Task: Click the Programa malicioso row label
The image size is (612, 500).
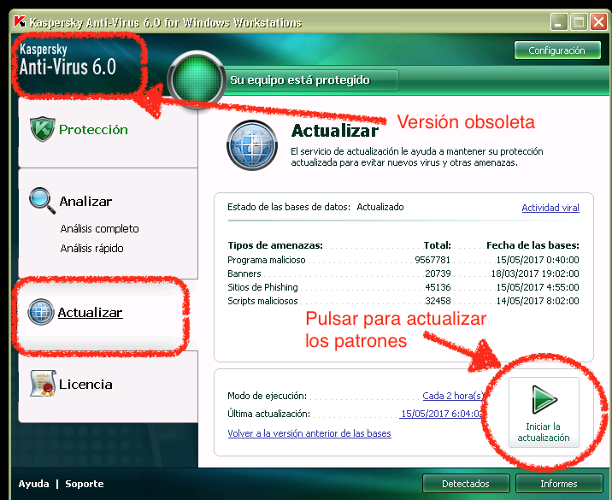Action: tap(267, 260)
